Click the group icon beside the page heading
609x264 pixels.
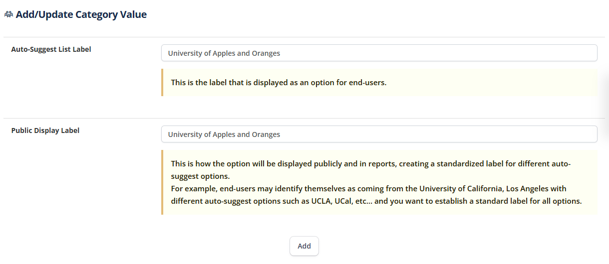[x=8, y=15]
